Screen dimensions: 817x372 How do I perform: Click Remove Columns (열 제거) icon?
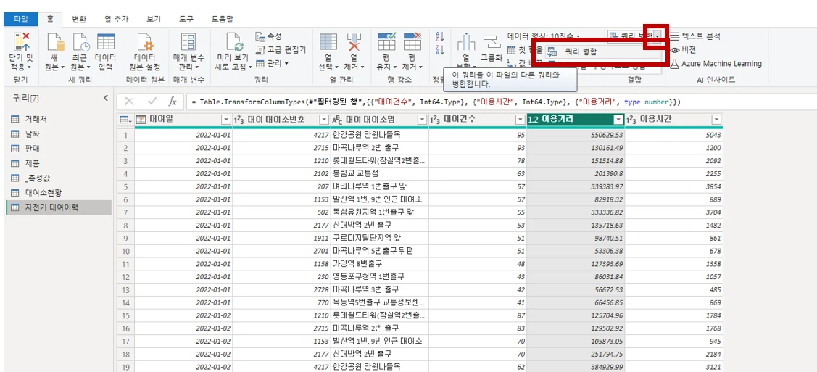click(354, 43)
